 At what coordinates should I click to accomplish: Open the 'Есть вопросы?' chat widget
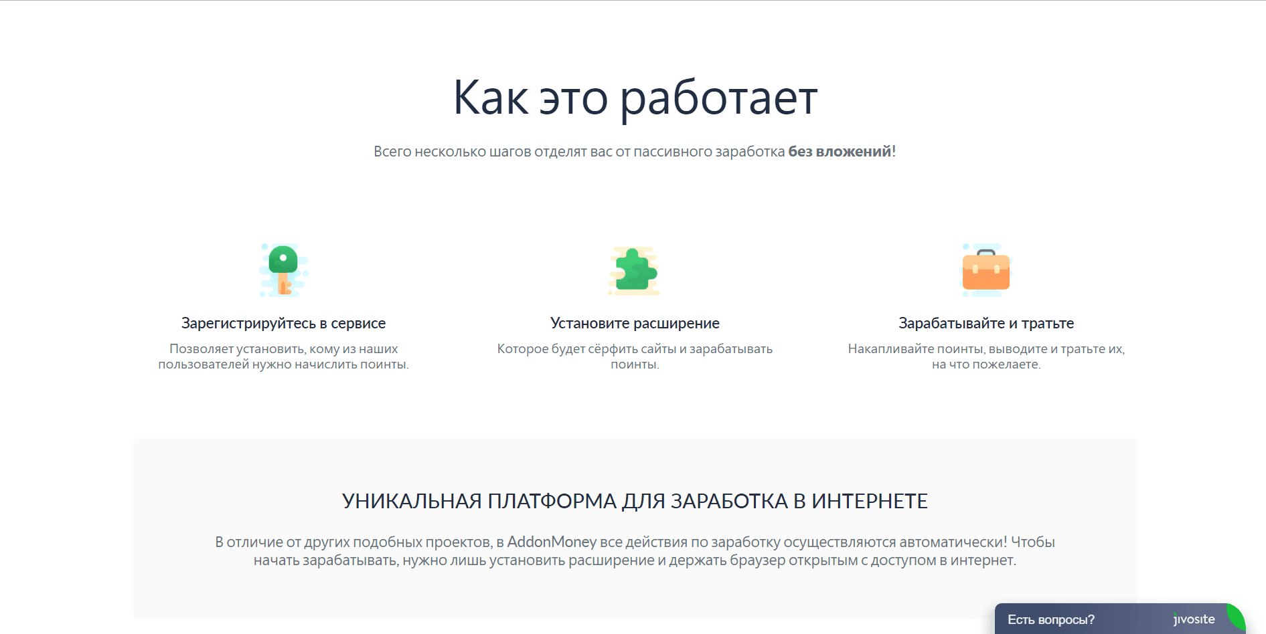pyautogui.click(x=1052, y=619)
